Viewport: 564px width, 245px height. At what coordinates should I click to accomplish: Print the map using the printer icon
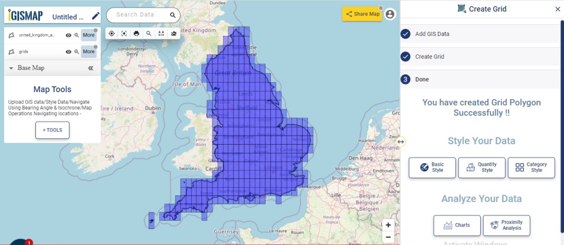click(136, 34)
